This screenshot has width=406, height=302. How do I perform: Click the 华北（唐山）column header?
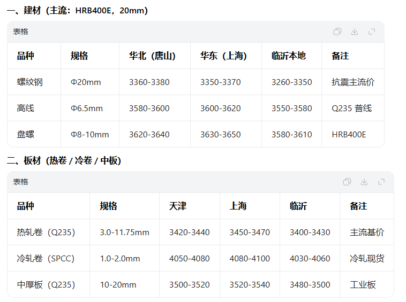click(x=152, y=56)
